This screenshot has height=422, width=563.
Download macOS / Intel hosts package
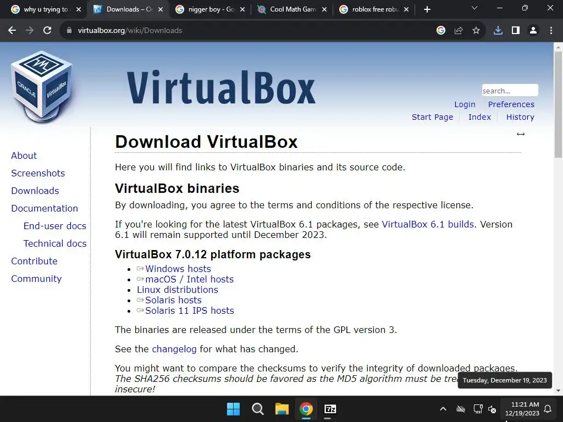[189, 279]
